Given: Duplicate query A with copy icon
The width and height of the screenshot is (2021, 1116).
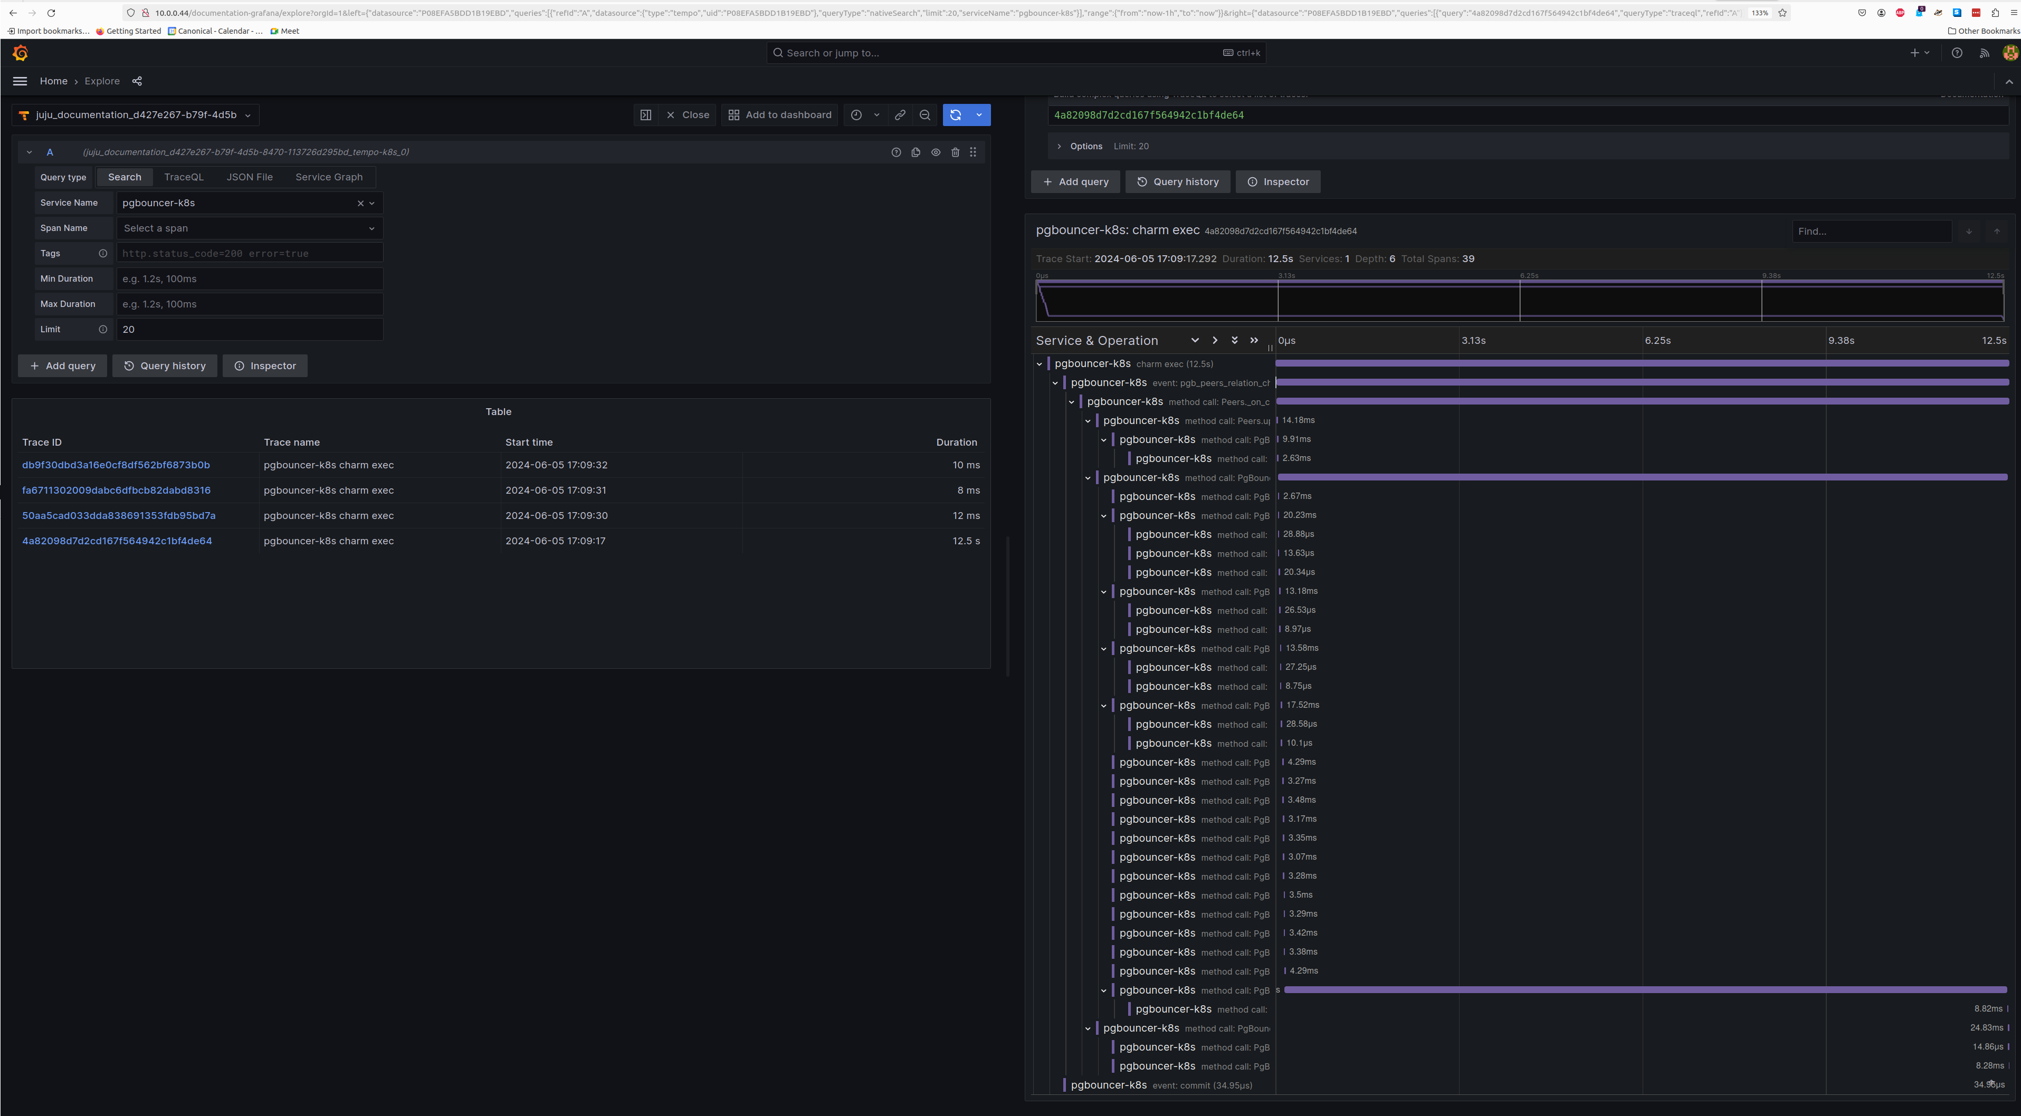Looking at the screenshot, I should coord(916,152).
